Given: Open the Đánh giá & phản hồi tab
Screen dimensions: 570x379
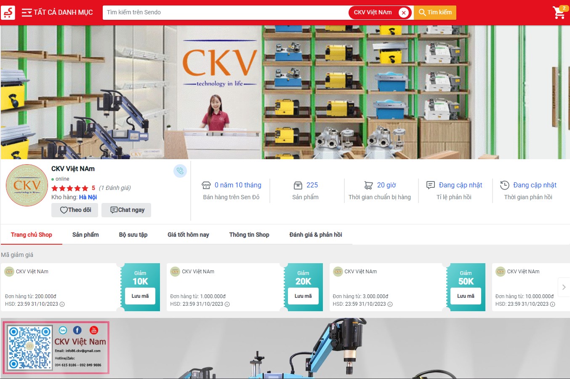Looking at the screenshot, I should (316, 235).
